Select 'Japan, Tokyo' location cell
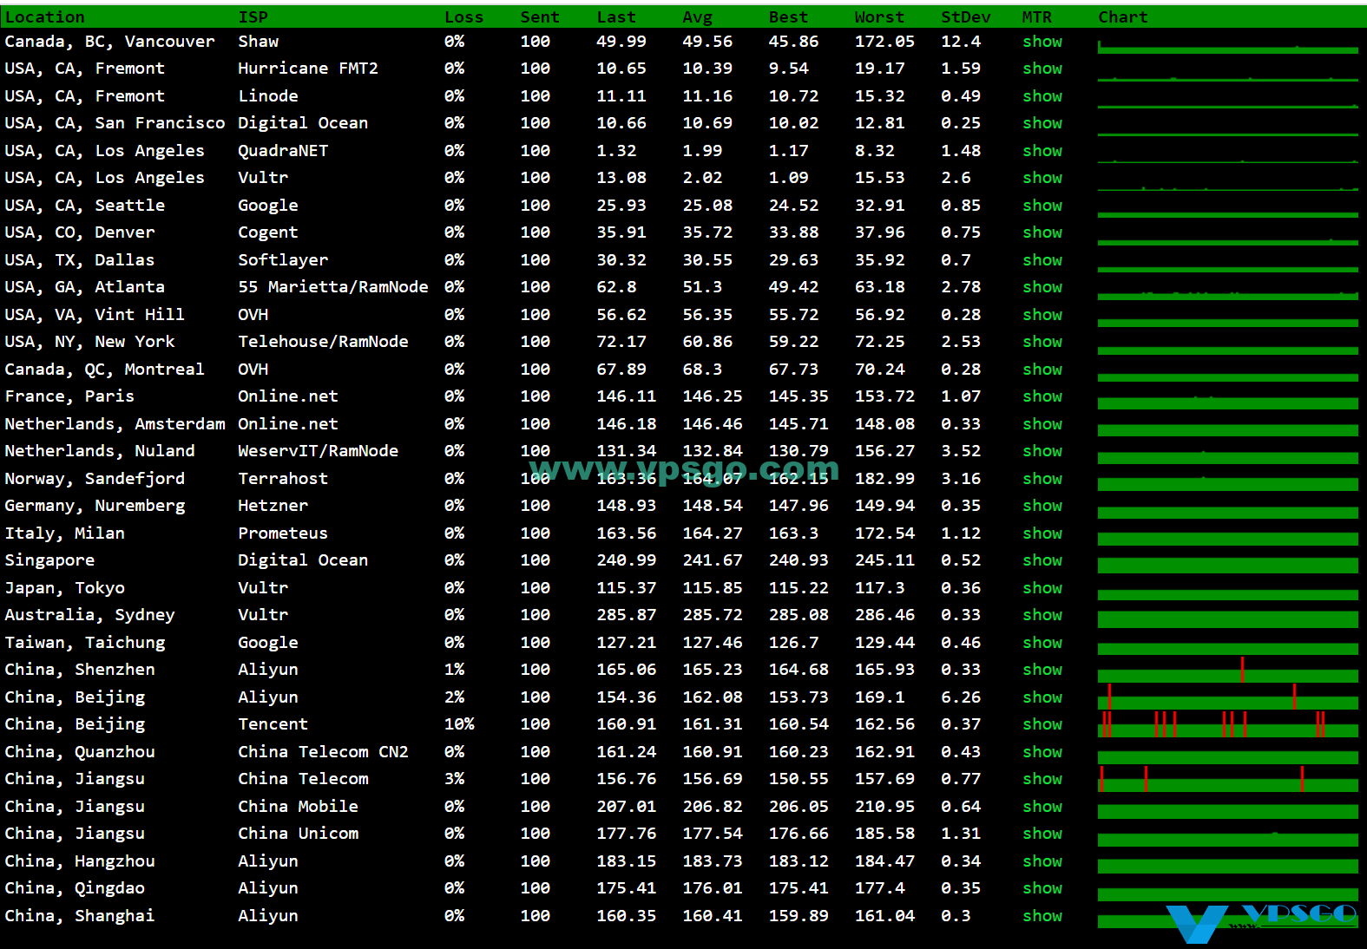This screenshot has height=949, width=1367. 65,588
